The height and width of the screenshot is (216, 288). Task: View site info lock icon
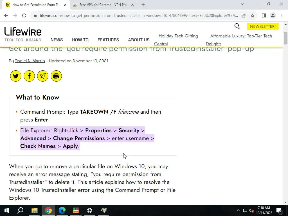tap(35, 15)
